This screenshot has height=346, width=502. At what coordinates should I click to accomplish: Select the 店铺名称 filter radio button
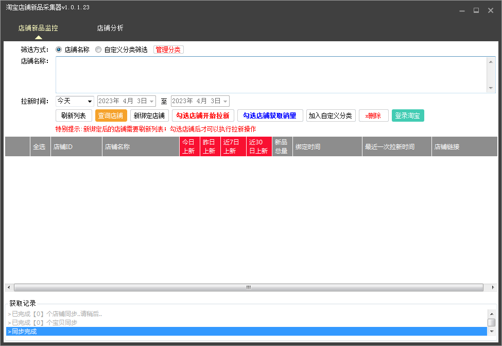[59, 50]
